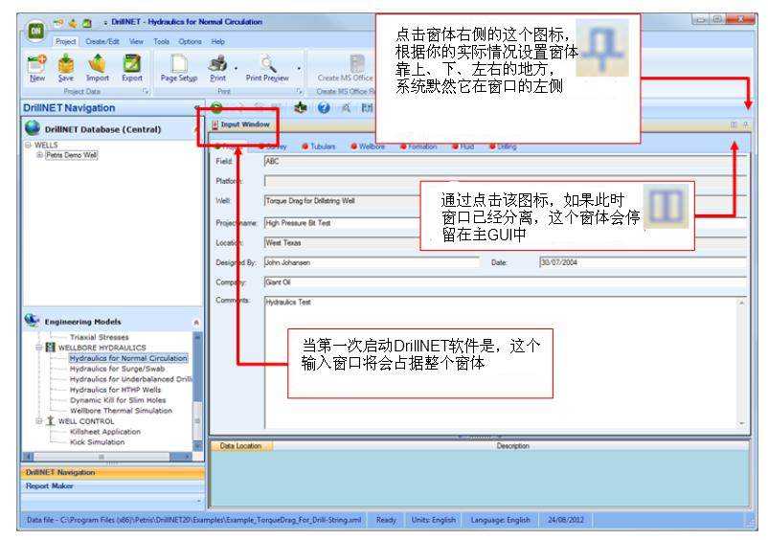768x540 pixels.
Task: Click the Designed By field John Johansen
Action: tap(372, 262)
